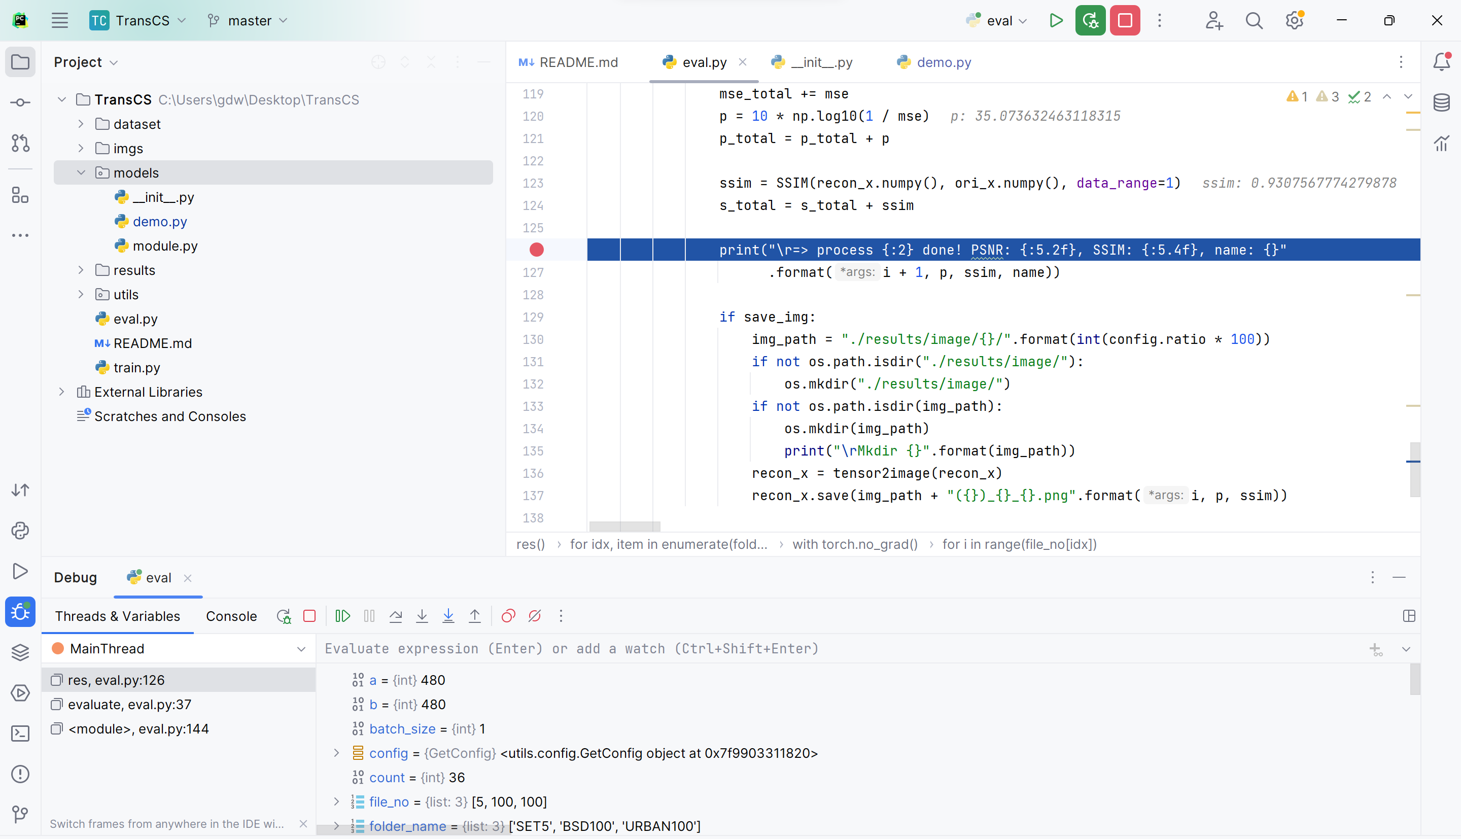Rerun debug session in main toolbar

1090,21
